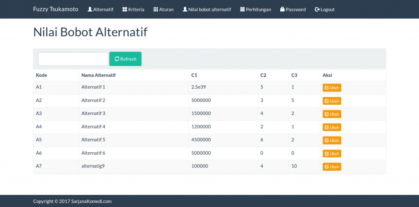419x207 pixels.
Task: Click the padlock icon beside Password
Action: [282, 9]
